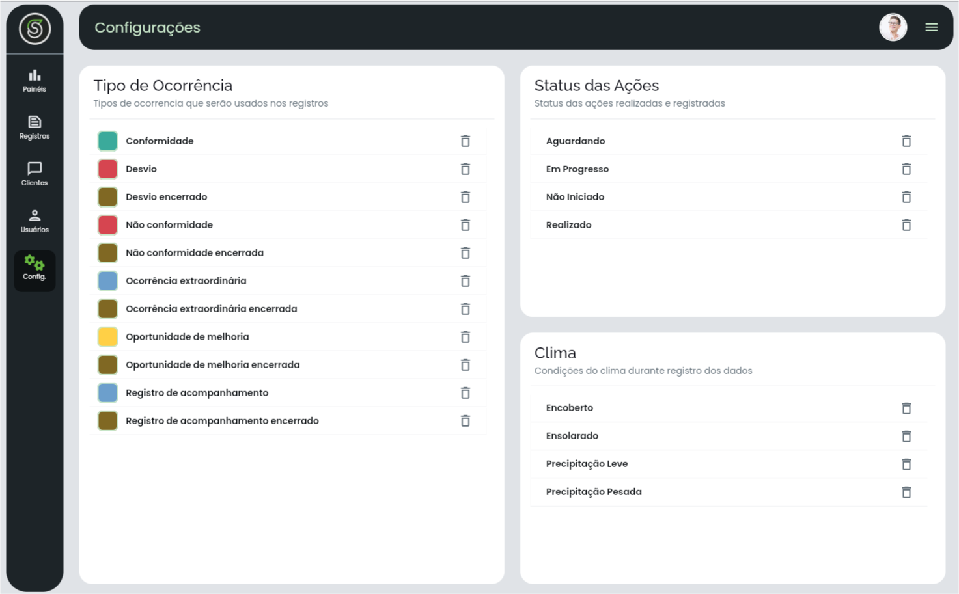Delete the Não conformidade entry
The height and width of the screenshot is (594, 959).
(x=466, y=225)
